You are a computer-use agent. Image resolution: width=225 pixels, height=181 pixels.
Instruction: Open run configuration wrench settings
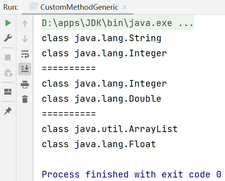(8, 38)
